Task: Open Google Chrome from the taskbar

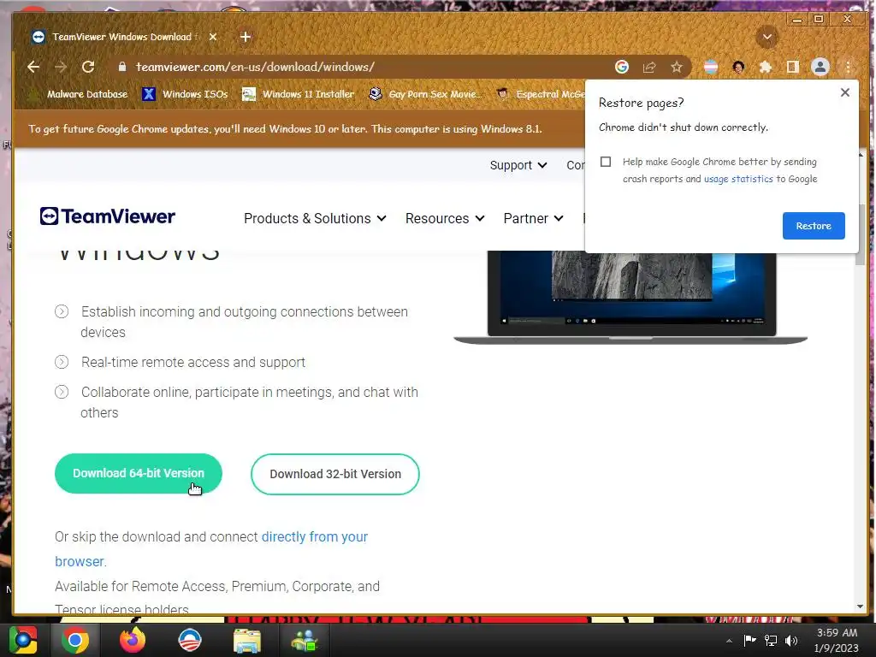Action: pyautogui.click(x=75, y=640)
